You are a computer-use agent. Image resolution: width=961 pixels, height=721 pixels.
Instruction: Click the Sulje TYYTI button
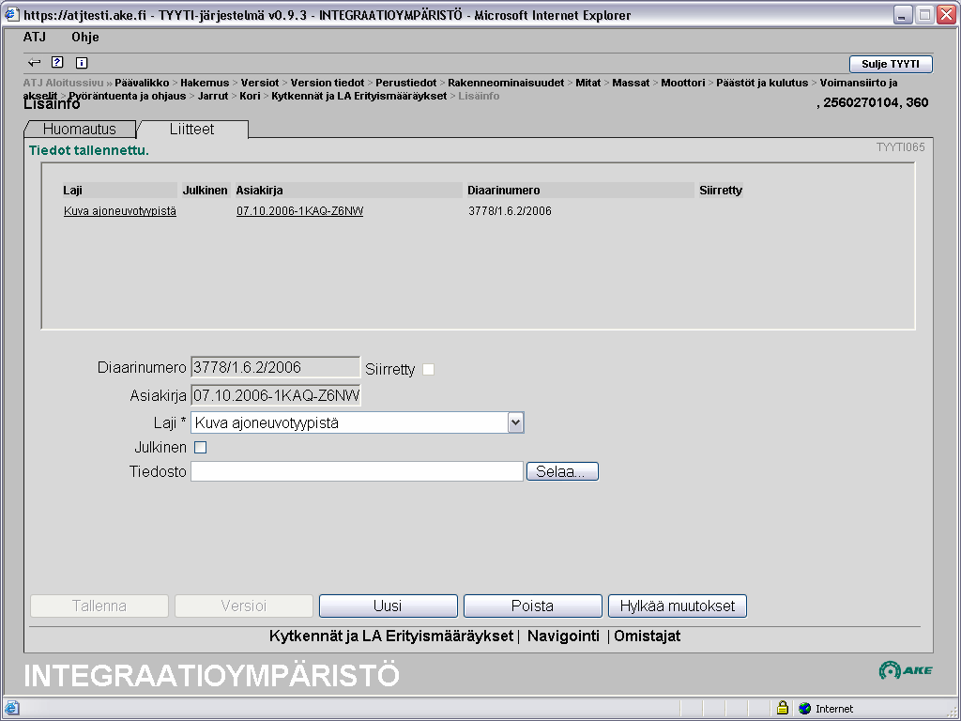(891, 64)
